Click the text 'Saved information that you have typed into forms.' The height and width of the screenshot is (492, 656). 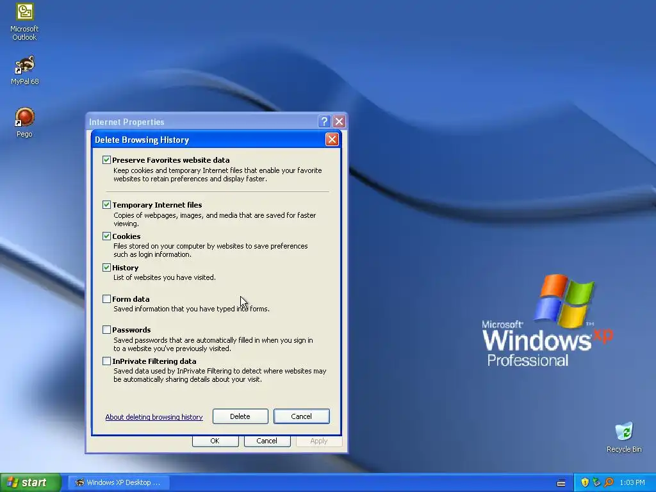pyautogui.click(x=192, y=309)
